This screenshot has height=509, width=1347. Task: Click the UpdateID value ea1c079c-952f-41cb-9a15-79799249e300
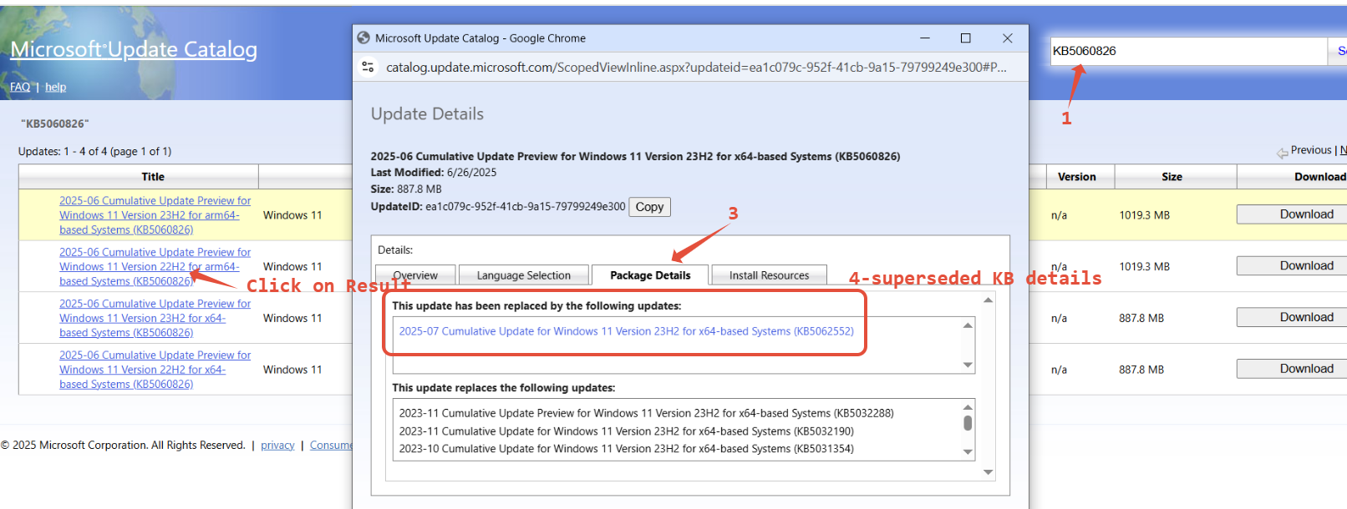tap(525, 206)
